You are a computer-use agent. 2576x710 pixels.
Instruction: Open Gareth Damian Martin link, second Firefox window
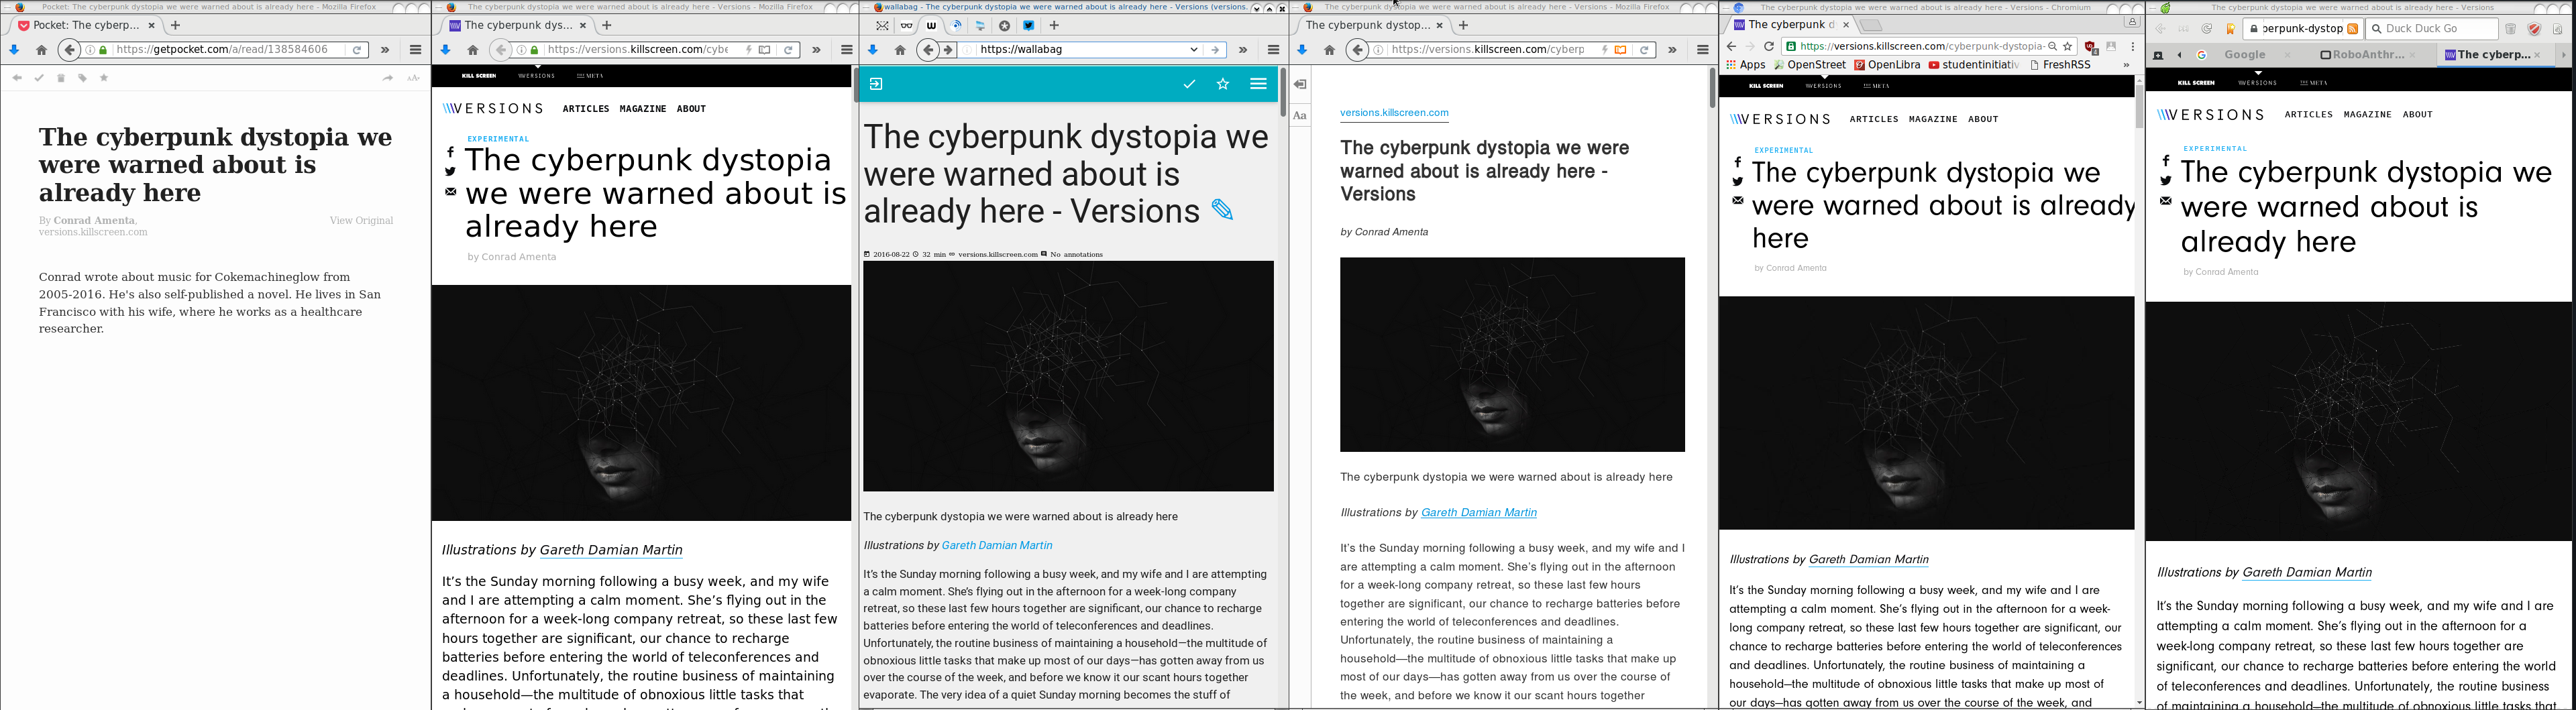(x=611, y=550)
